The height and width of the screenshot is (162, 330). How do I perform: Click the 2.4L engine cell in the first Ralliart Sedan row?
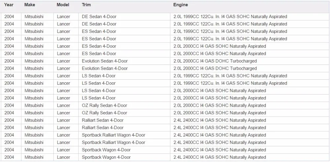pos(249,120)
